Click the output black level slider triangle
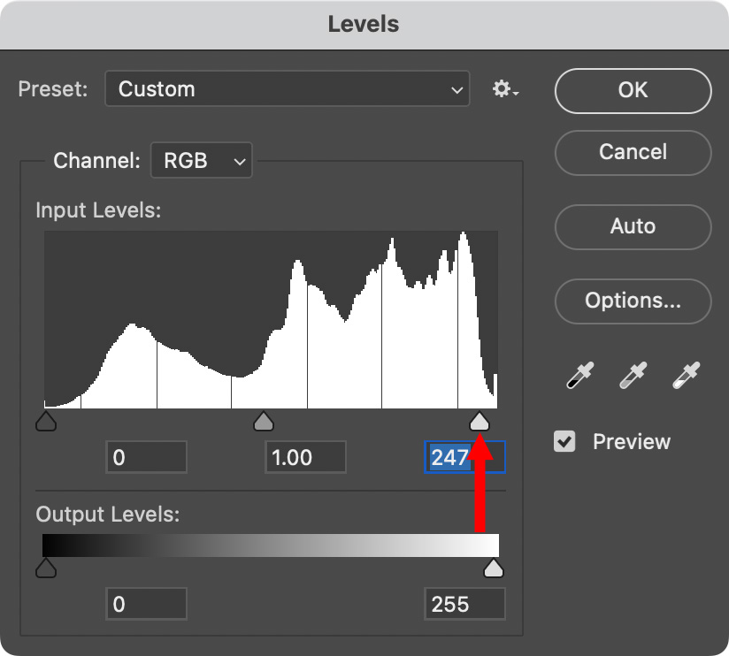Image resolution: width=729 pixels, height=656 pixels. 46,568
